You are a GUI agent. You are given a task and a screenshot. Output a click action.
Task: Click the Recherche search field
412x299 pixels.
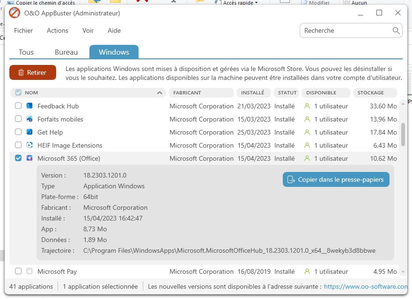[x=351, y=30]
